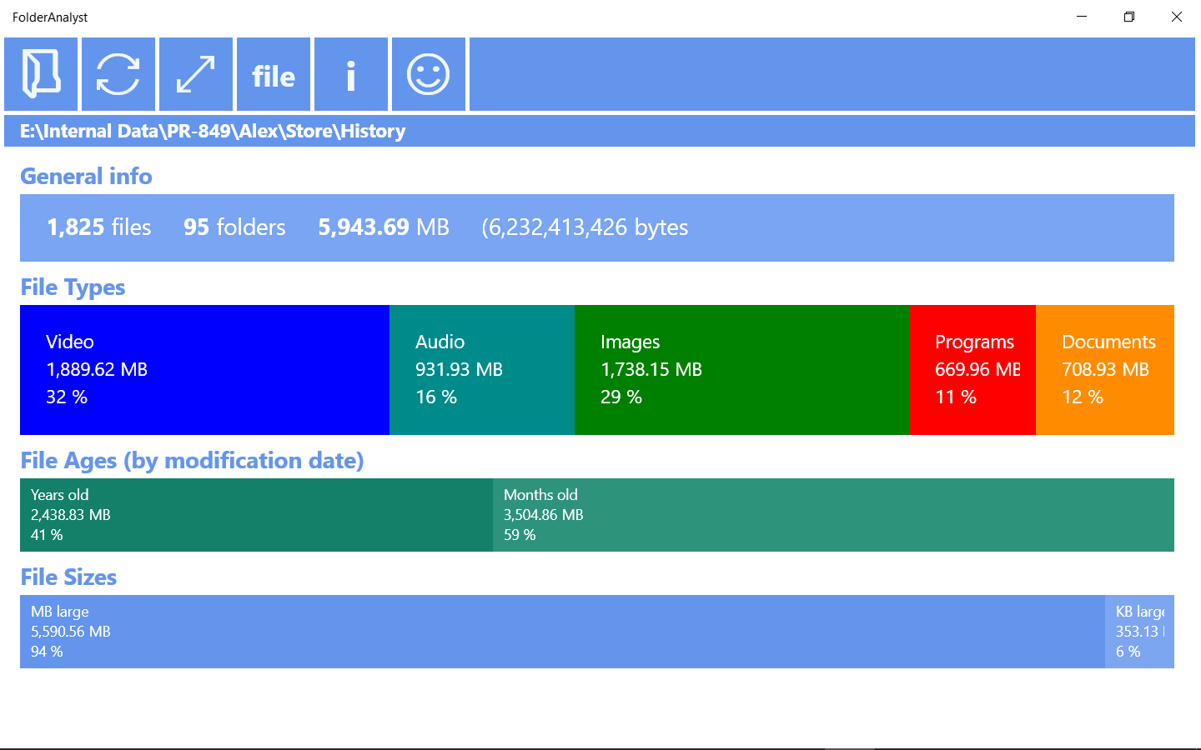1201x750 pixels.
Task: Open the file view button
Action: tap(274, 74)
